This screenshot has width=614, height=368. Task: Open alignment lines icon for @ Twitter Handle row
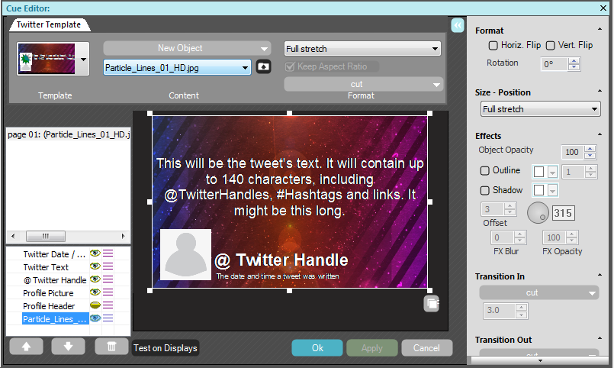pos(108,279)
